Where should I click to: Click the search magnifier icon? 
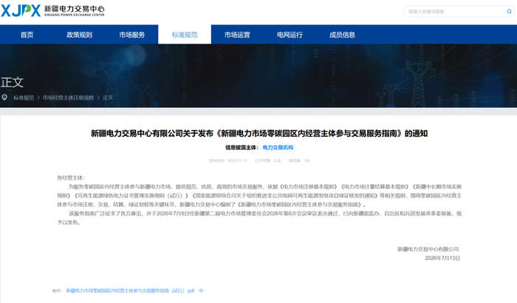(509, 12)
